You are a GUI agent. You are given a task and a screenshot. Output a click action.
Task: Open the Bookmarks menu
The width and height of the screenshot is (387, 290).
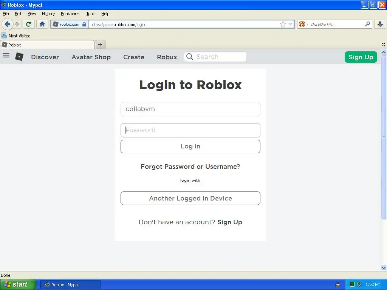(x=70, y=14)
